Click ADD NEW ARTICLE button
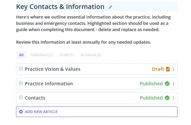The height and width of the screenshot is (125, 191). coord(97,112)
